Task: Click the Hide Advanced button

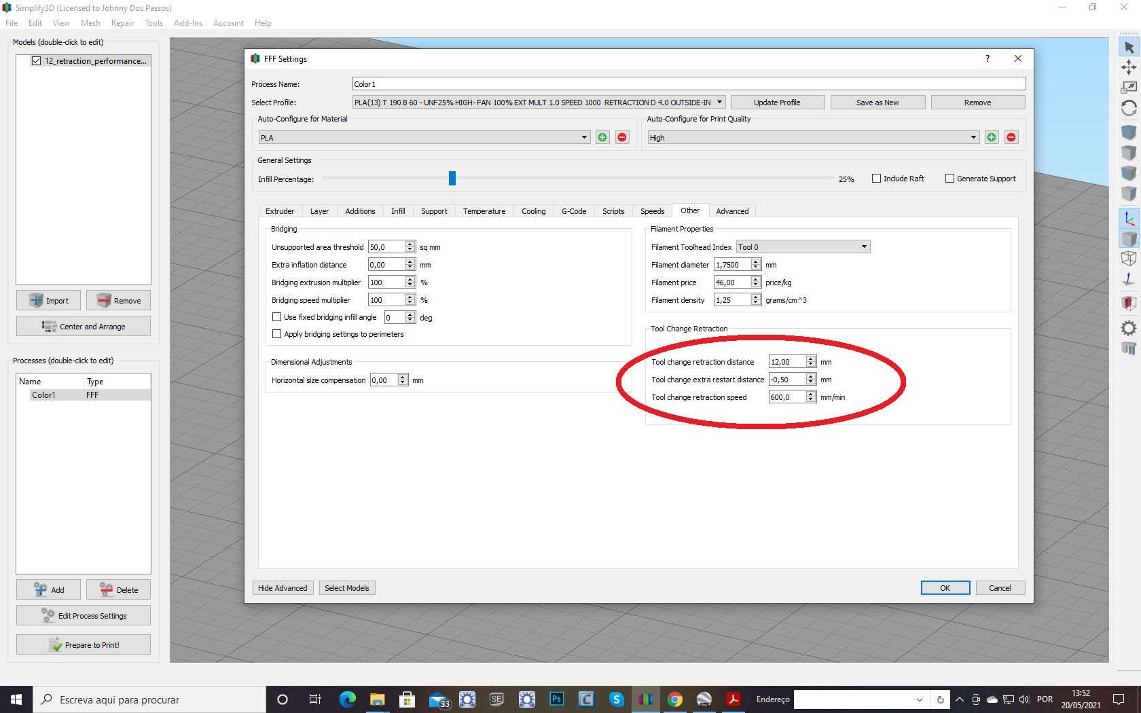Action: (283, 588)
